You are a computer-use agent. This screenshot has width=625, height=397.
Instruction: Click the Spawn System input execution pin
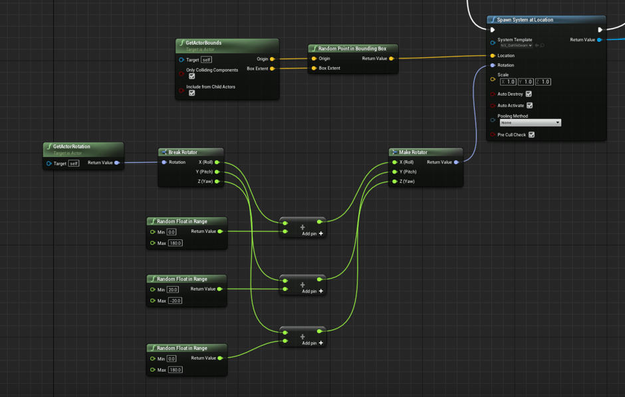[493, 30]
